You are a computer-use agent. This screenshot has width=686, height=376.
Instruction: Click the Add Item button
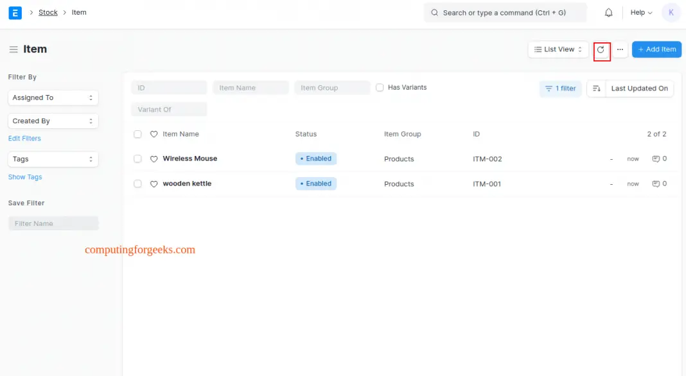(x=656, y=49)
